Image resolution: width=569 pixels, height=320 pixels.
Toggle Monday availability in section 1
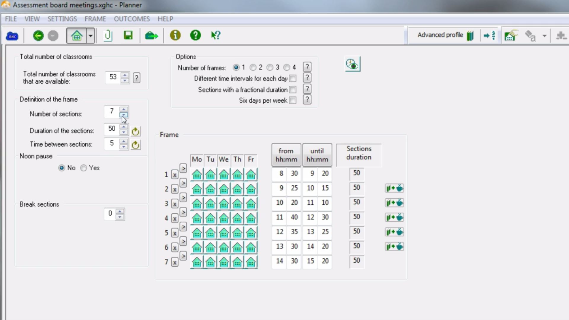pos(197,174)
